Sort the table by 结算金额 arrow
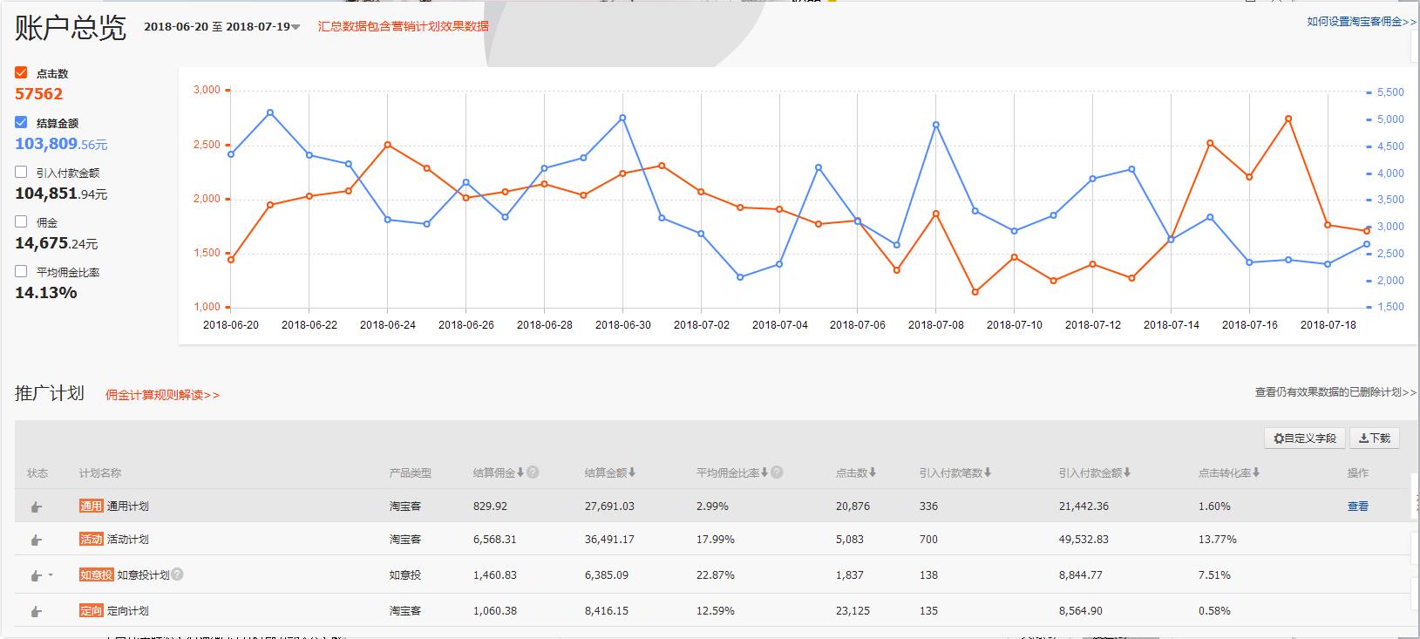This screenshot has height=639, width=1420. [632, 472]
